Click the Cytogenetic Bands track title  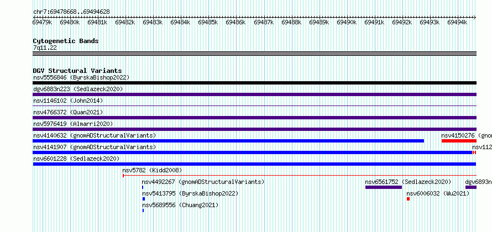point(66,41)
